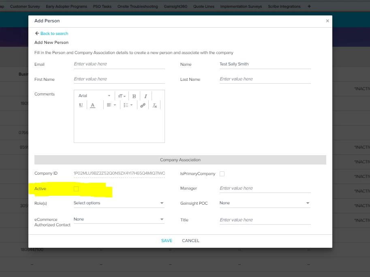Open font size dropdown in Comments toolbar
Image resolution: width=370 pixels, height=277 pixels.
(122, 96)
